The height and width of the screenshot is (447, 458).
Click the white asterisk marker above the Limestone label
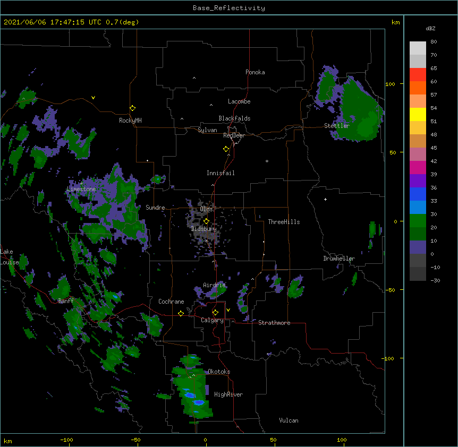click(x=81, y=184)
